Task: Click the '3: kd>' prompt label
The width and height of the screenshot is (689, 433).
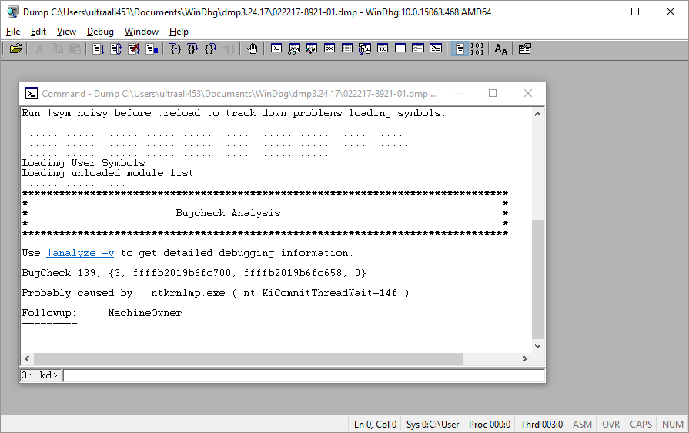Action: (x=39, y=375)
